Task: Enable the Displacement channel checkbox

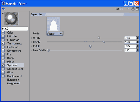Action: point(3,76)
